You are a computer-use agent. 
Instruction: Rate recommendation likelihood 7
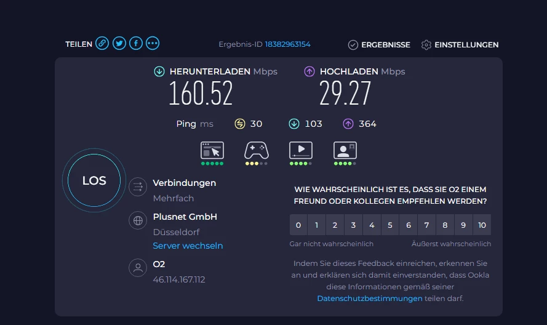pyautogui.click(x=426, y=225)
